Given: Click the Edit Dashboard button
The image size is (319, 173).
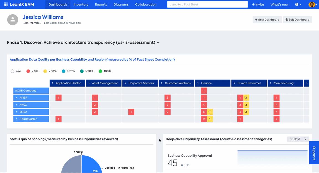Looking at the screenshot, I should click(297, 20).
